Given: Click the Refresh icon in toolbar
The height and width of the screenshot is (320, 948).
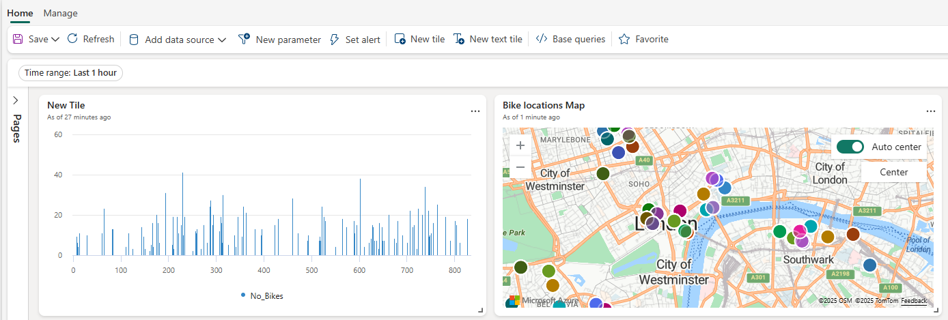Looking at the screenshot, I should coord(72,39).
